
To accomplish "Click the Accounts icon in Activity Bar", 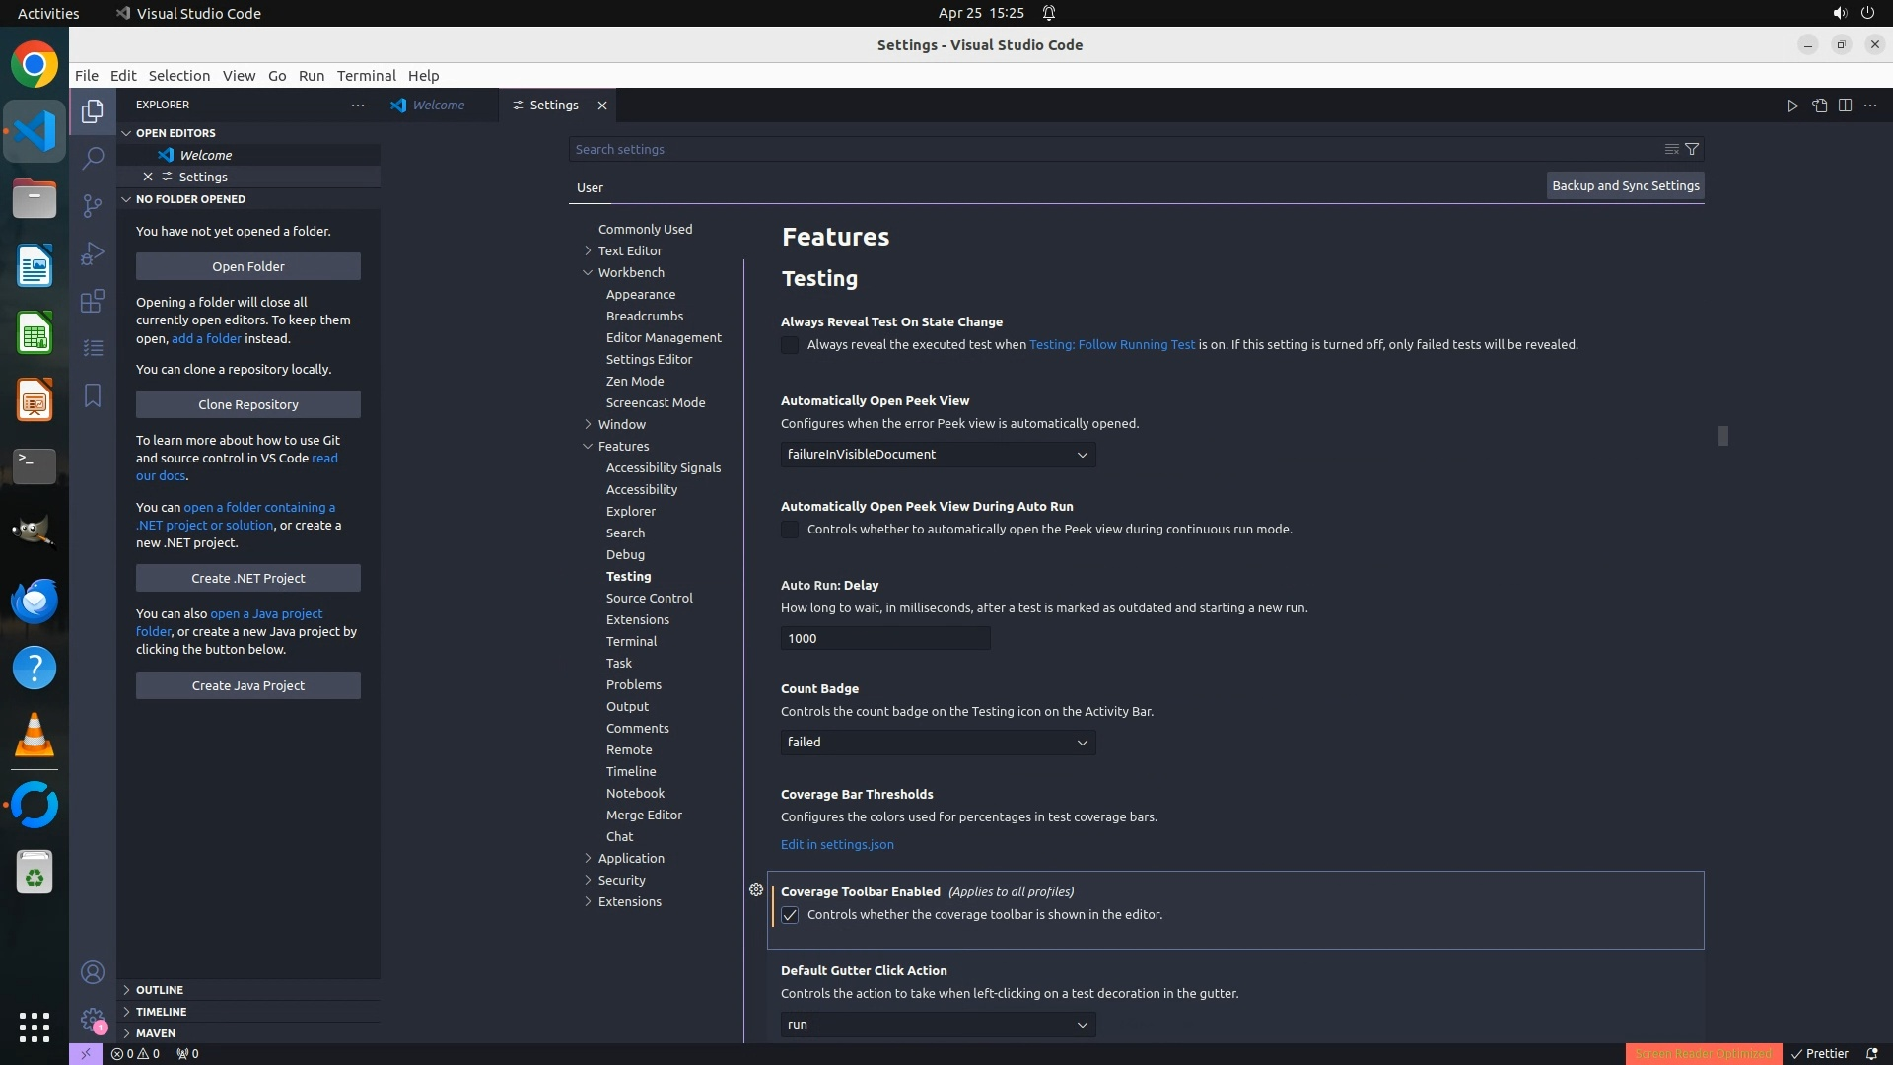I will [x=93, y=972].
